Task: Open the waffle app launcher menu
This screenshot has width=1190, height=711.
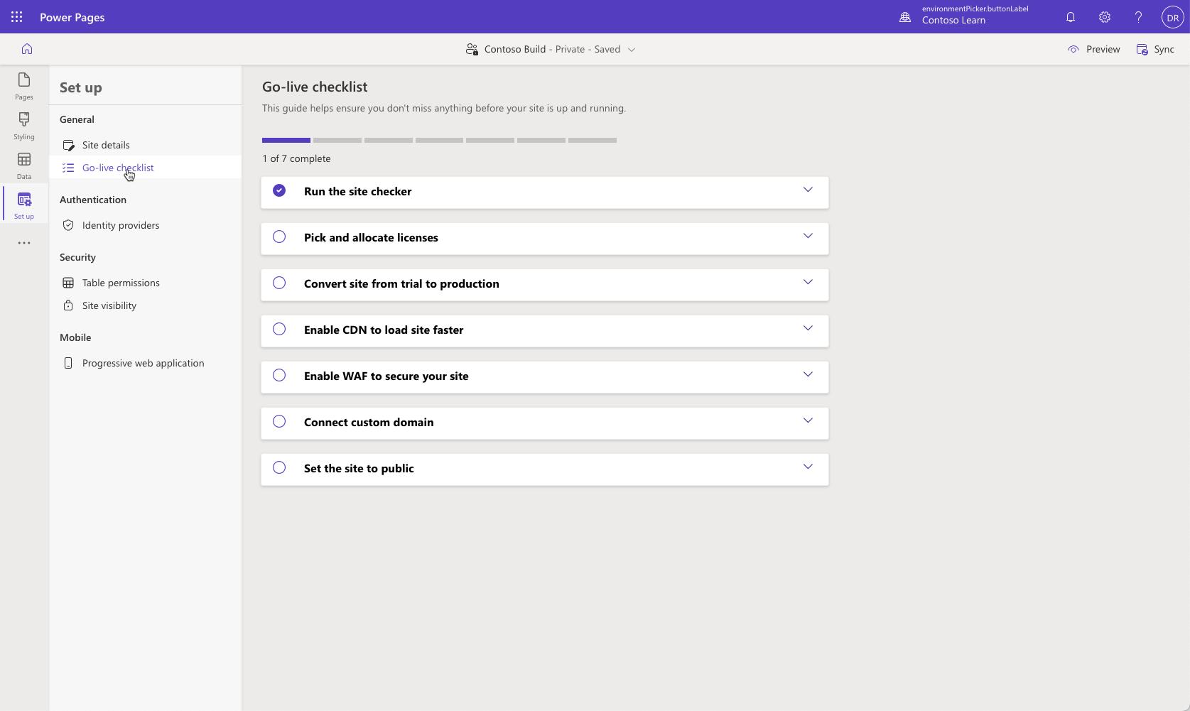Action: pyautogui.click(x=16, y=16)
